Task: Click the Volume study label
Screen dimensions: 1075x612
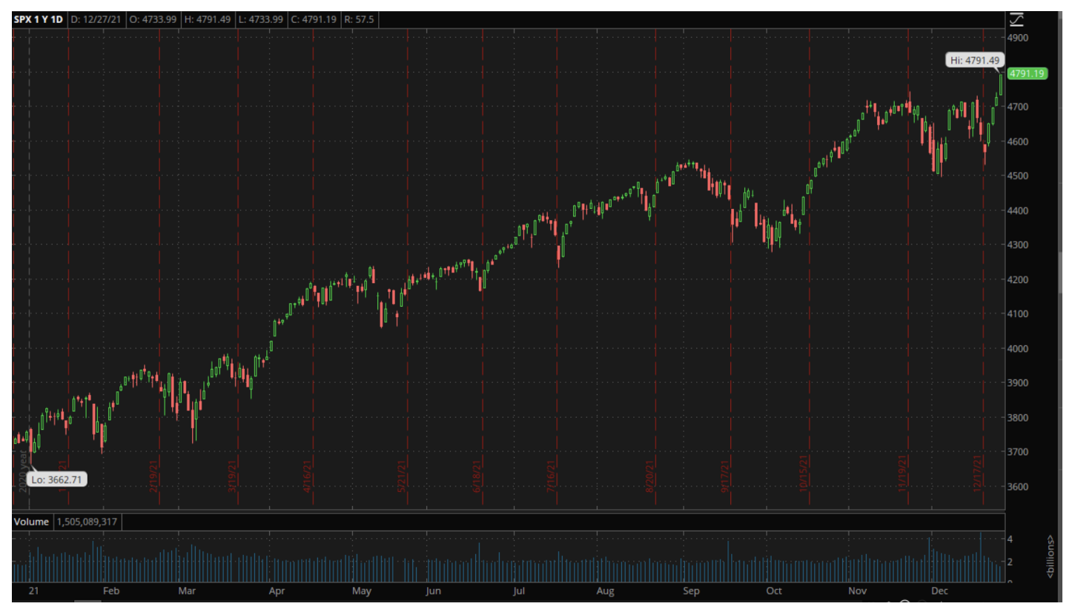Action: pyautogui.click(x=31, y=522)
